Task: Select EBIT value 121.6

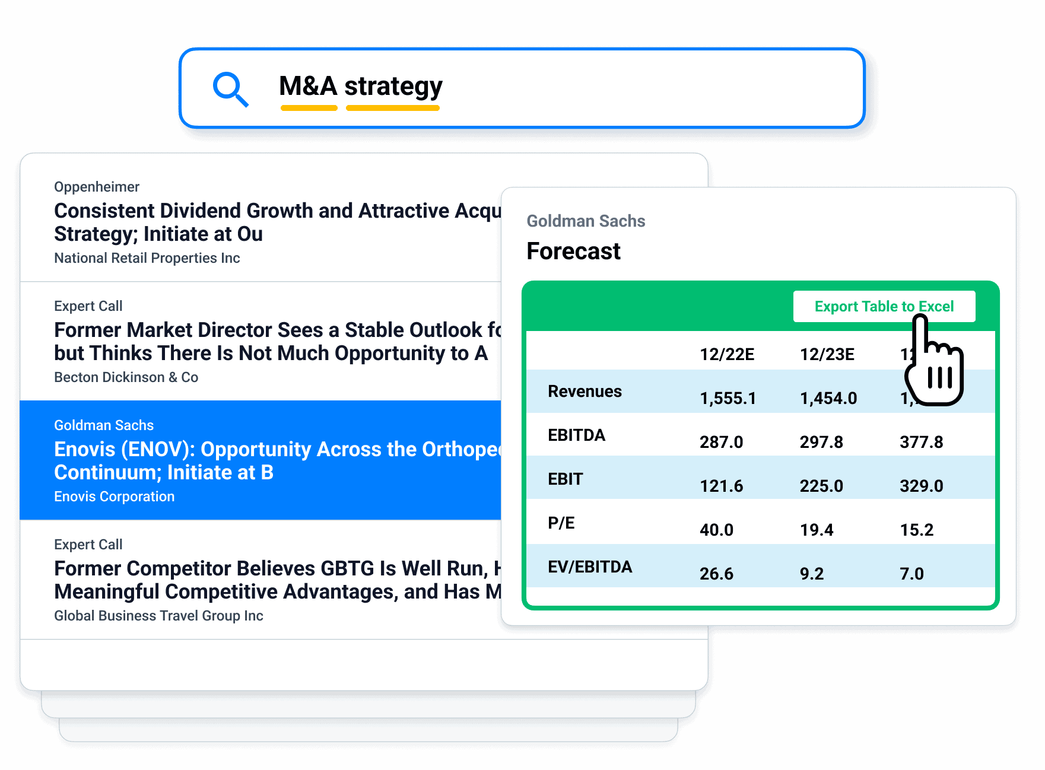Action: point(721,486)
